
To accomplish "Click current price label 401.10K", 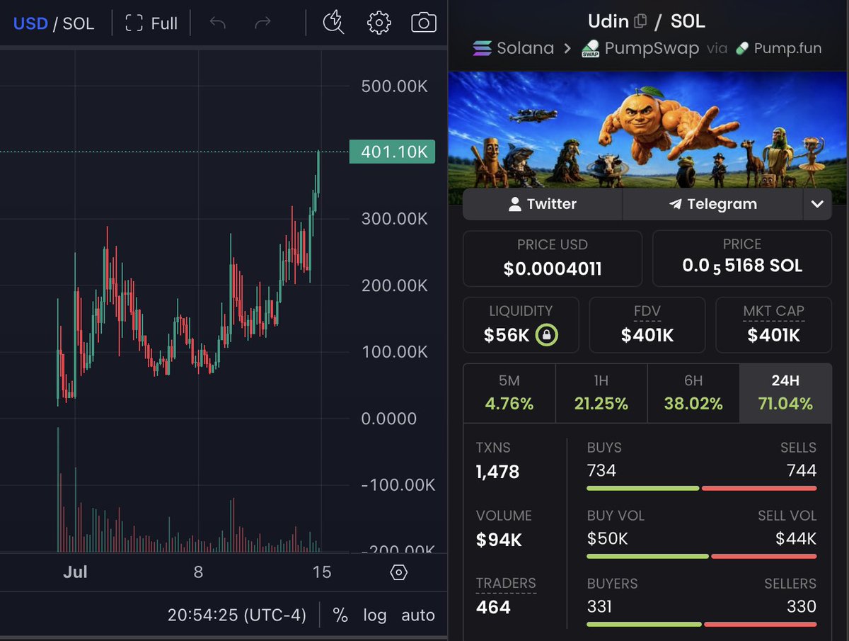I will point(392,152).
